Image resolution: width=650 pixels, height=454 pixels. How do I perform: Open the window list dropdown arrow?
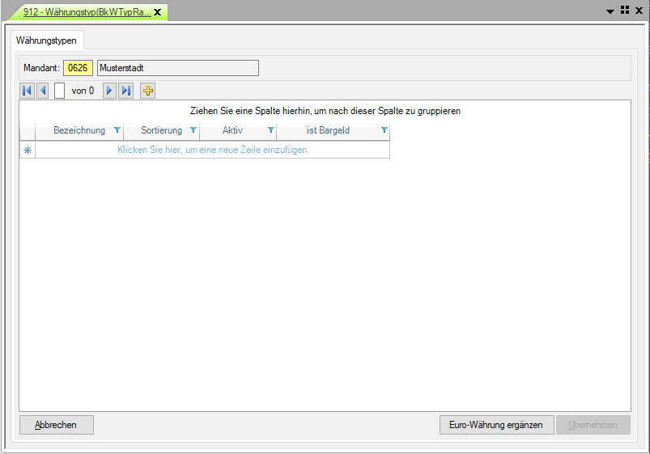click(x=610, y=11)
